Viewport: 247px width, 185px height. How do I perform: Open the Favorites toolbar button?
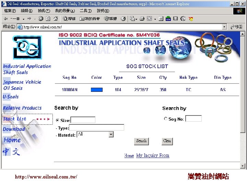[90, 19]
